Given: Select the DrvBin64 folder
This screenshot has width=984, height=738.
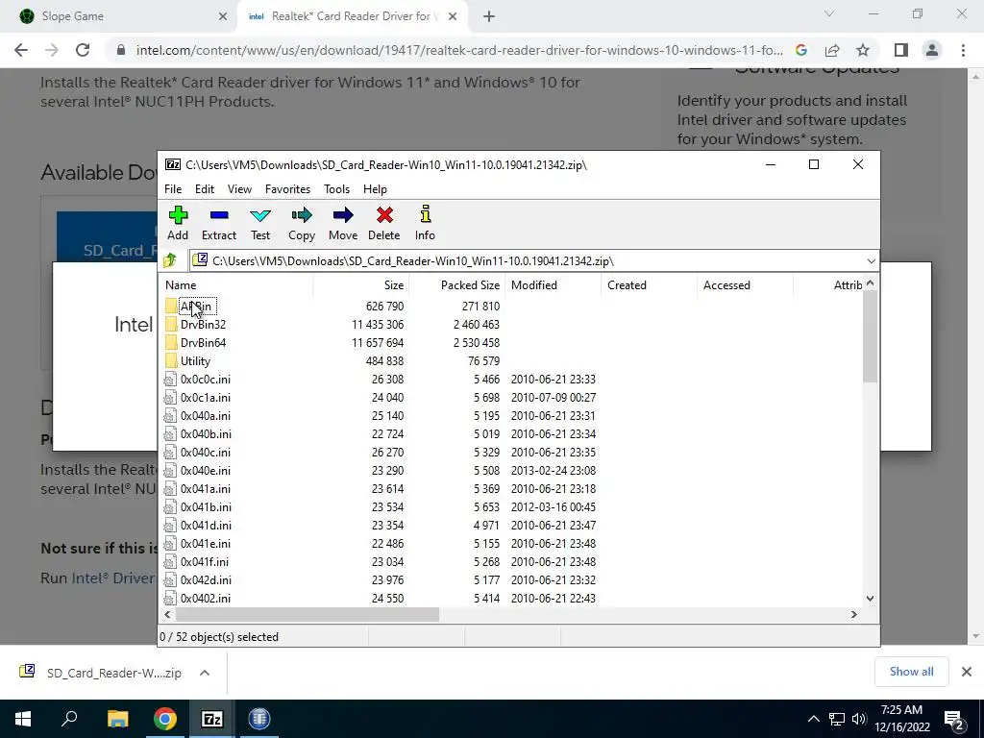Looking at the screenshot, I should coord(203,343).
